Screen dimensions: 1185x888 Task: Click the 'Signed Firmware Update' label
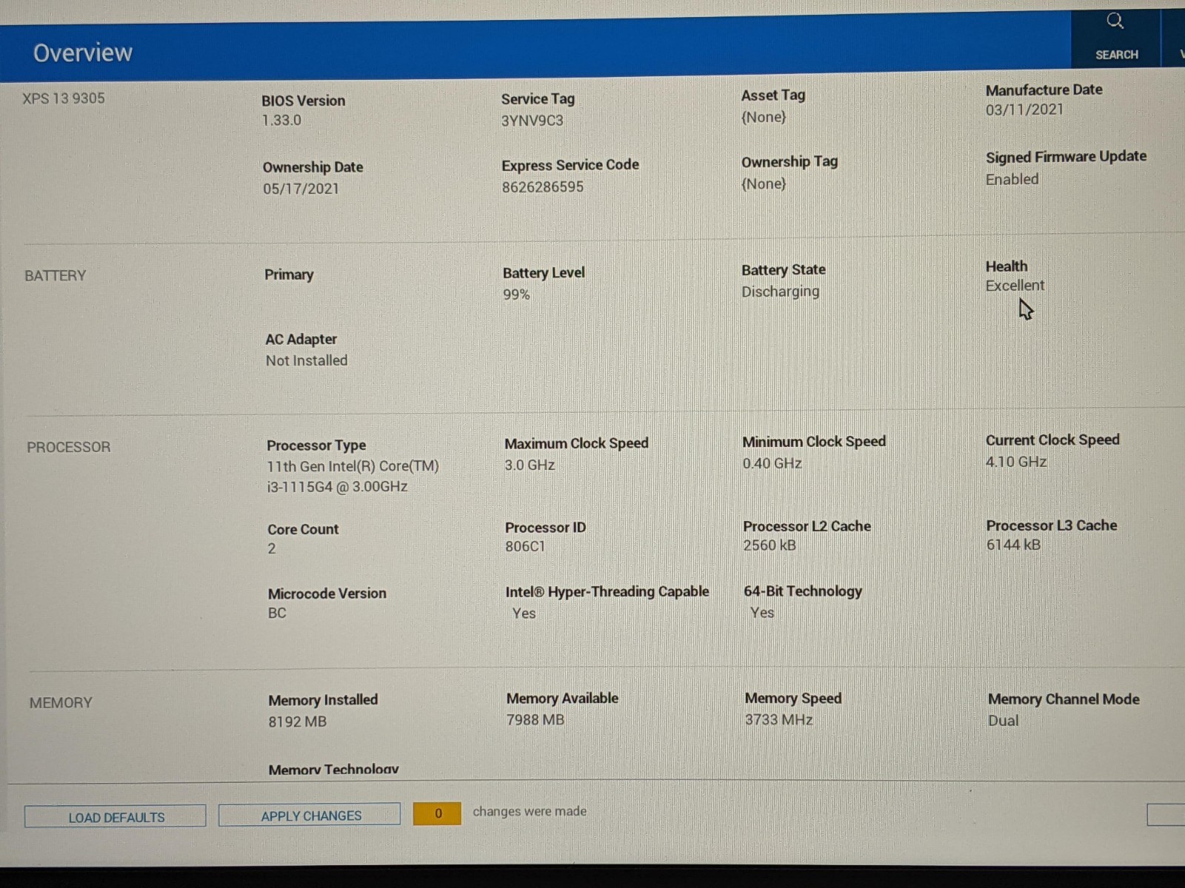pos(1066,157)
